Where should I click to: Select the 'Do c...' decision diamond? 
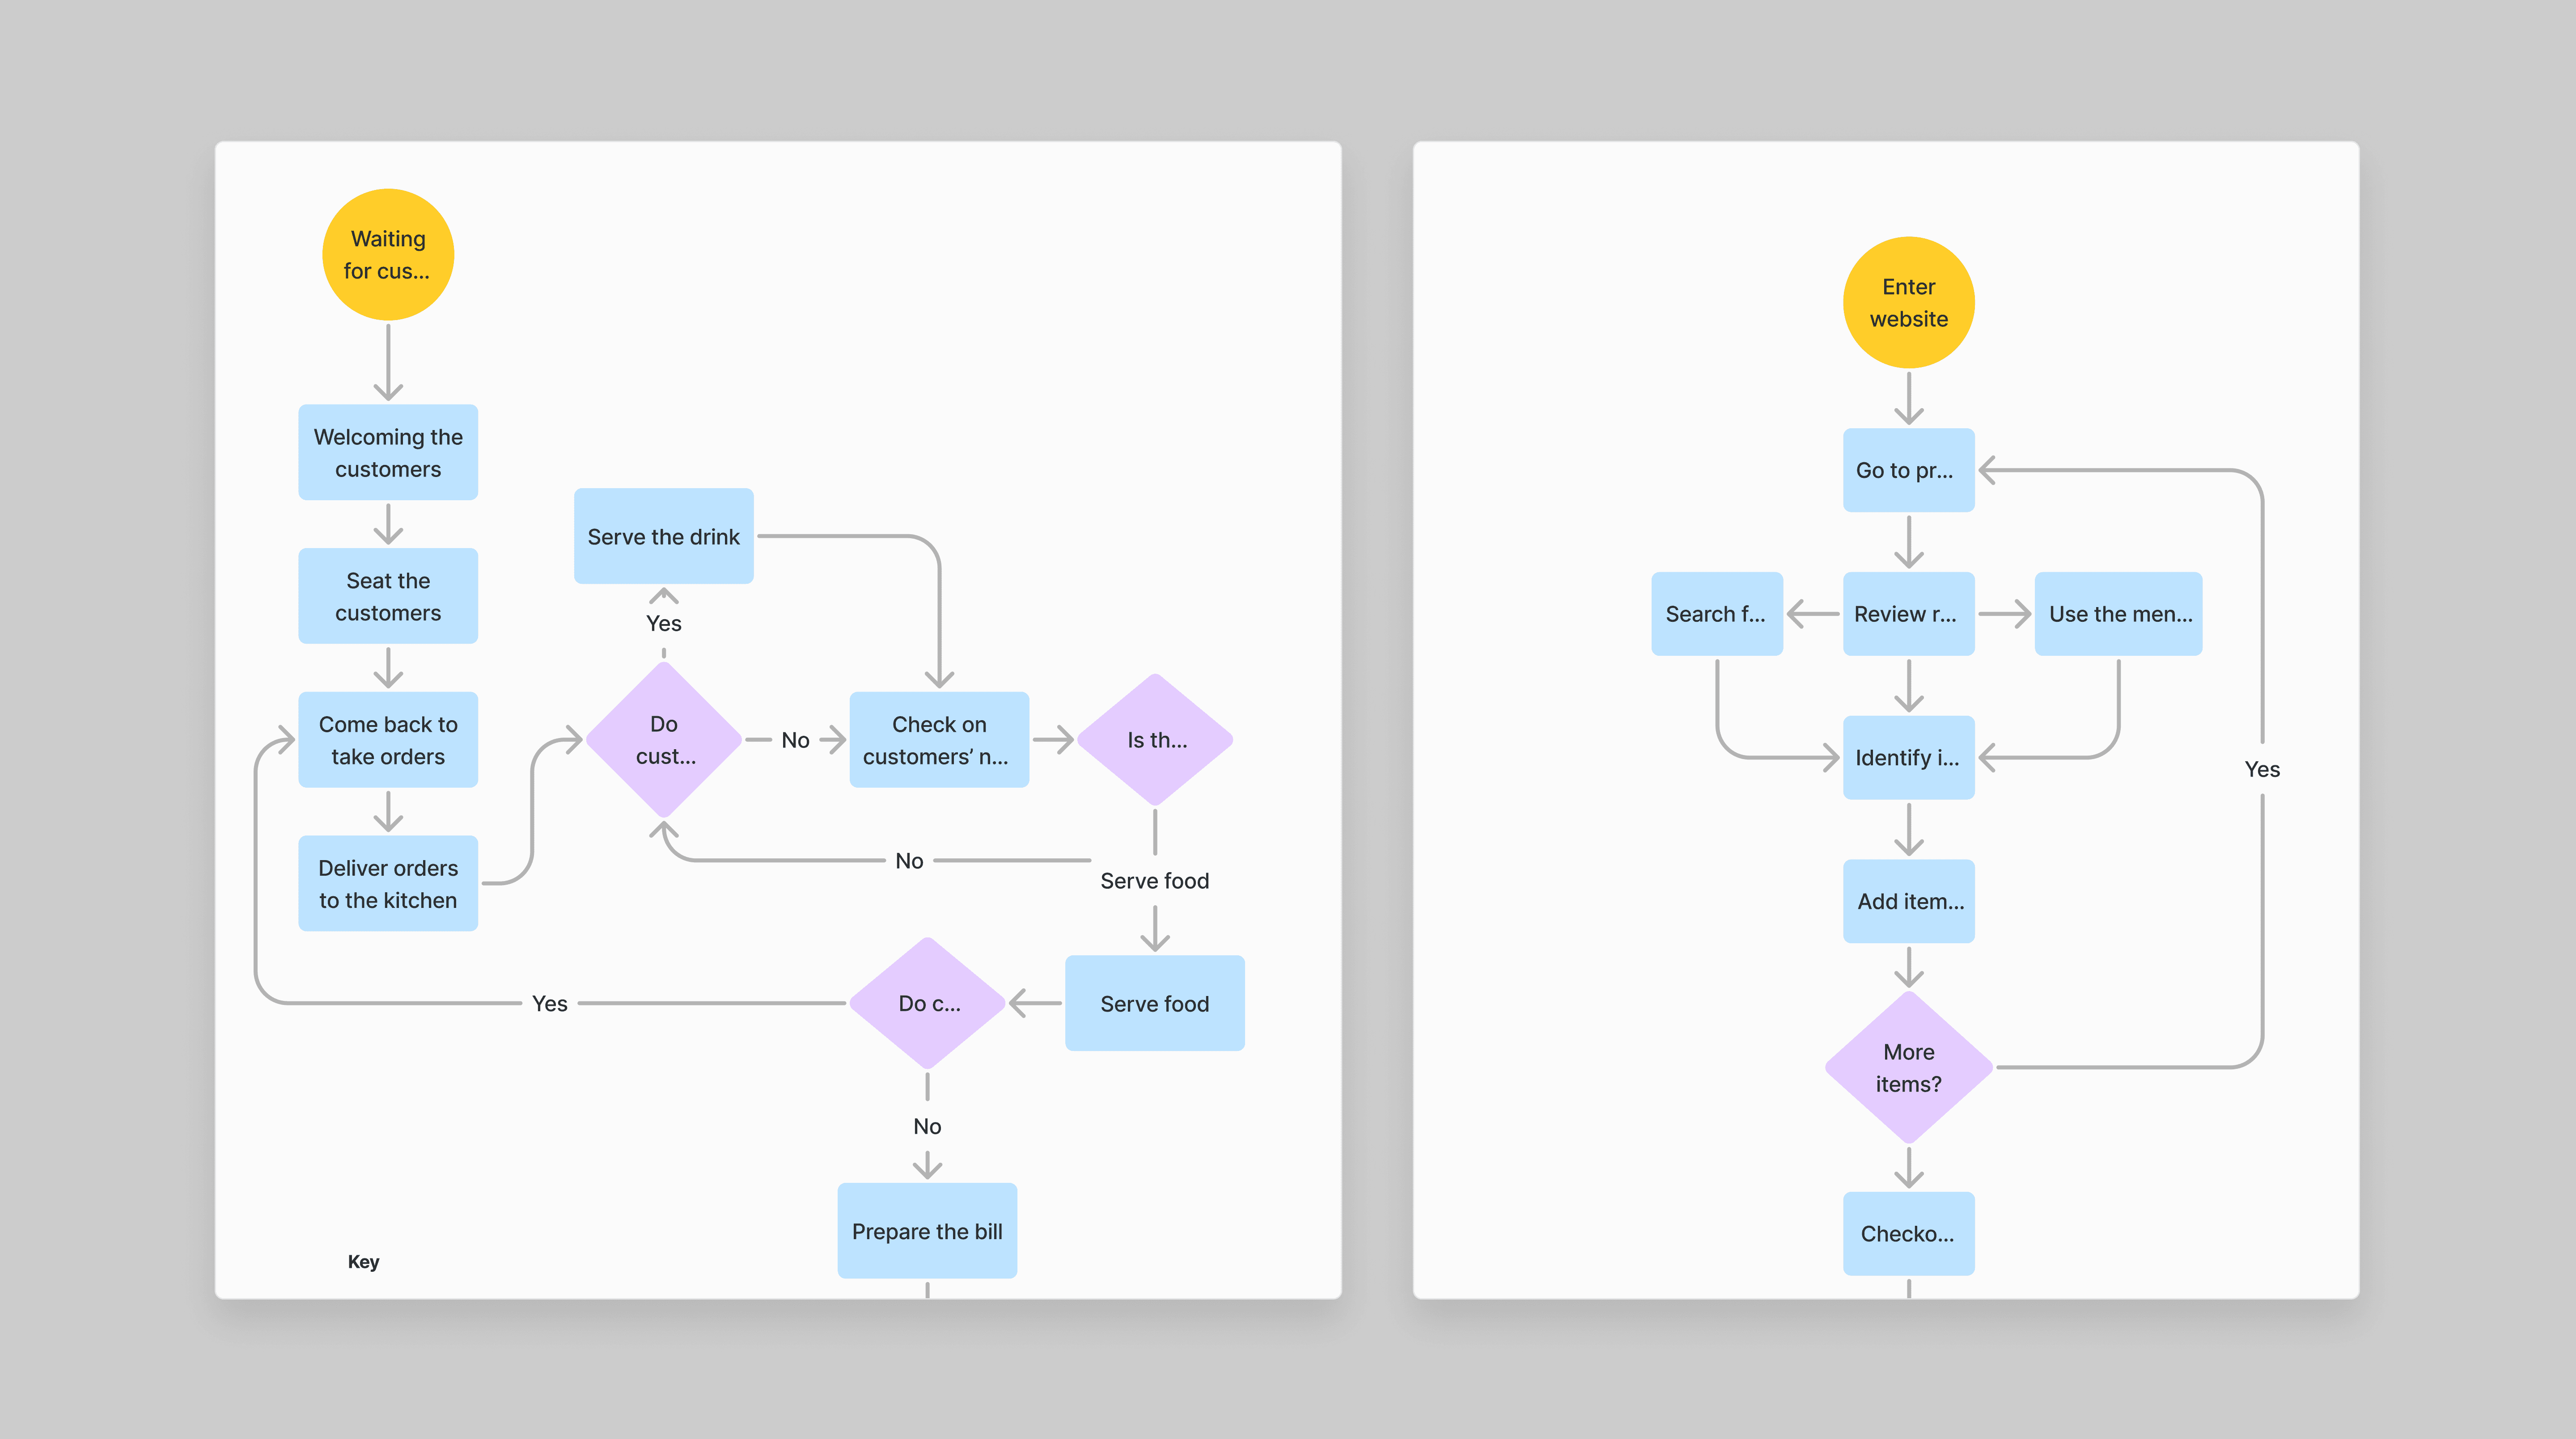(x=927, y=1003)
